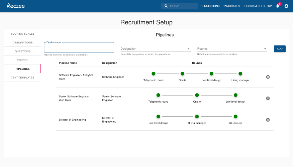Image resolution: width=293 pixels, height=167 pixels.
Task: Click the search magnifier icon
Action: tap(166, 6)
